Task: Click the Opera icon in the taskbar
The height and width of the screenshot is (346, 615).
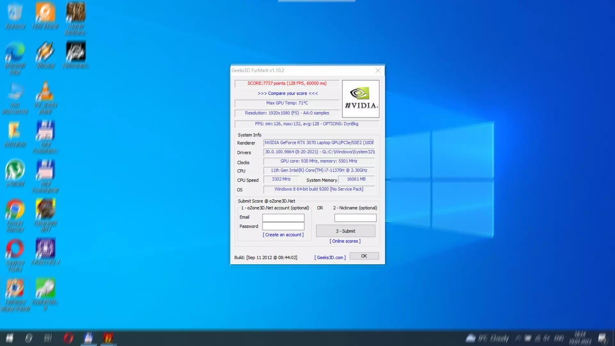Action: (x=68, y=338)
